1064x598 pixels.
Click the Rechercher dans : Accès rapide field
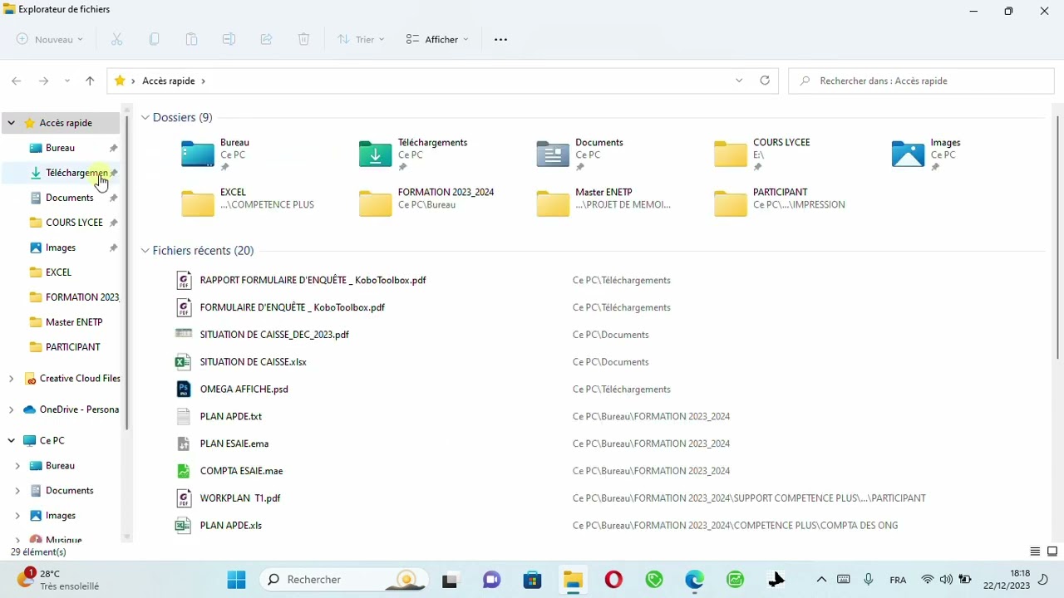(921, 81)
